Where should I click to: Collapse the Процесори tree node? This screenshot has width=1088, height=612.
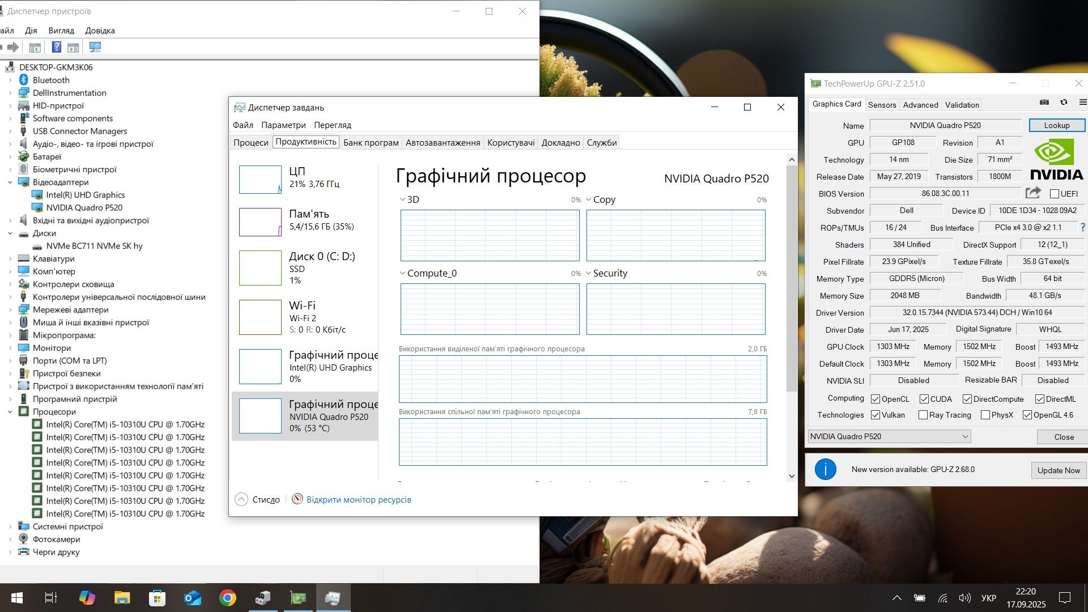(10, 411)
